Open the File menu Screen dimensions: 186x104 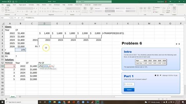[3, 5]
